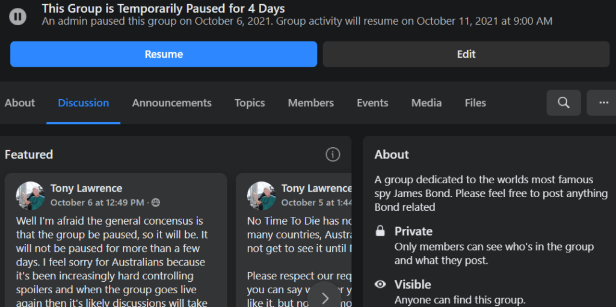Image resolution: width=616 pixels, height=307 pixels.
Task: Edit the group pause settings
Action: pos(466,54)
